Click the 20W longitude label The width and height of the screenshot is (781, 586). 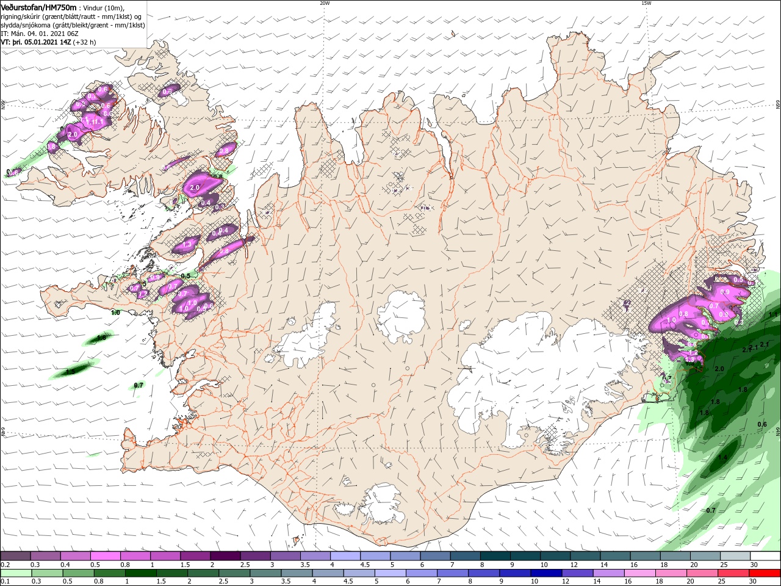[325, 3]
